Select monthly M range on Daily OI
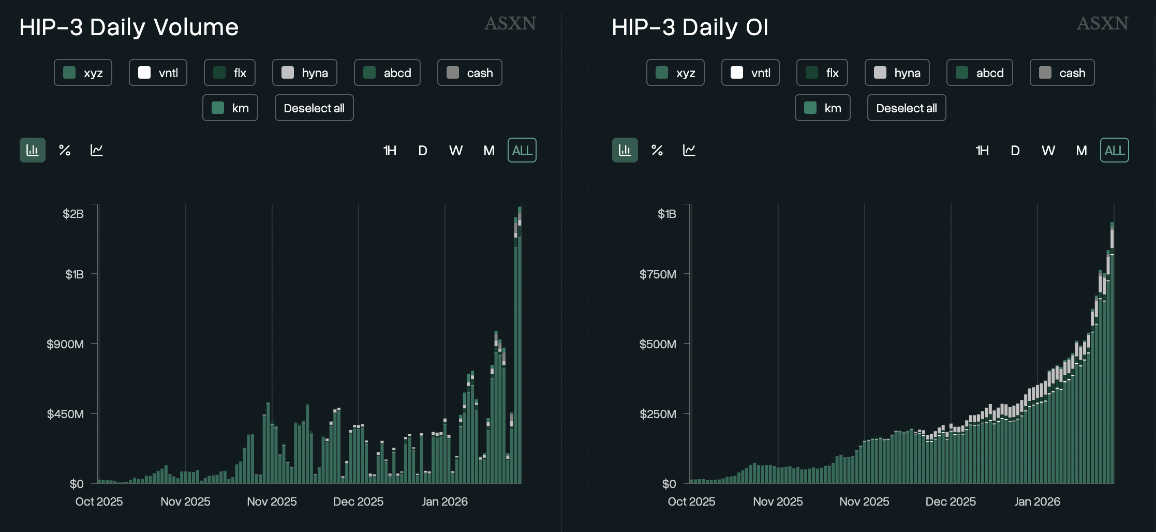 [1081, 150]
